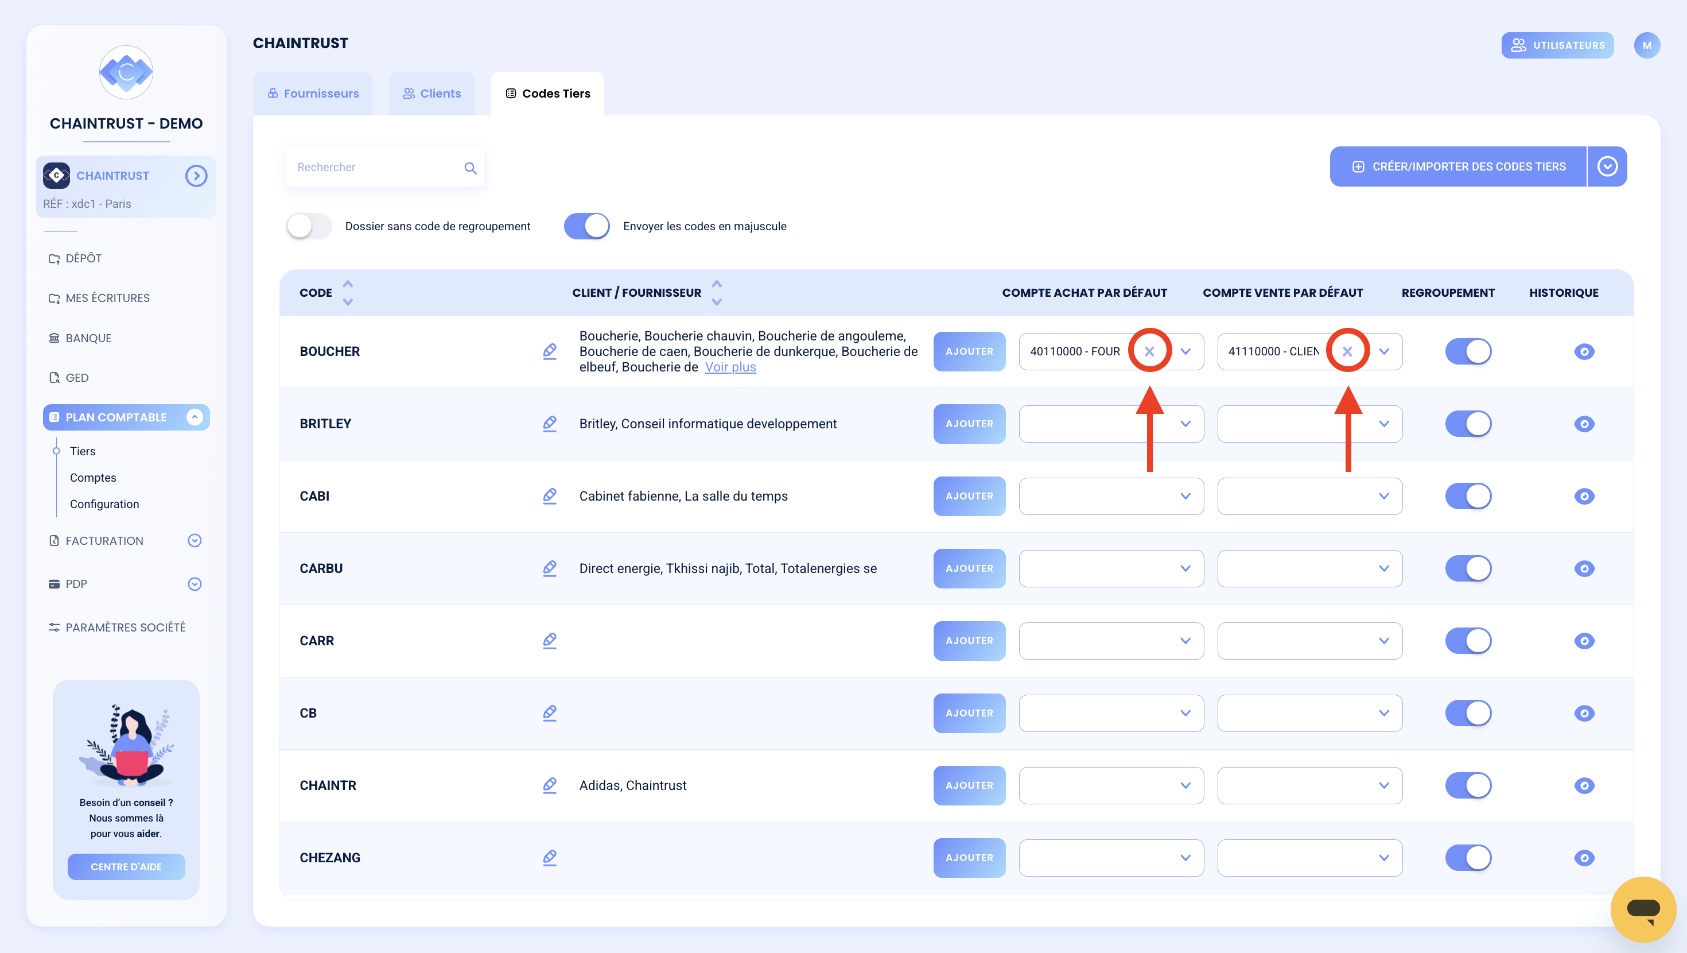Toggle Dossier sans code de regroupement
Image resolution: width=1687 pixels, height=953 pixels.
[x=309, y=226]
